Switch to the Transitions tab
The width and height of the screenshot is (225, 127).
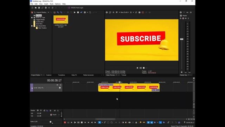point(62,75)
